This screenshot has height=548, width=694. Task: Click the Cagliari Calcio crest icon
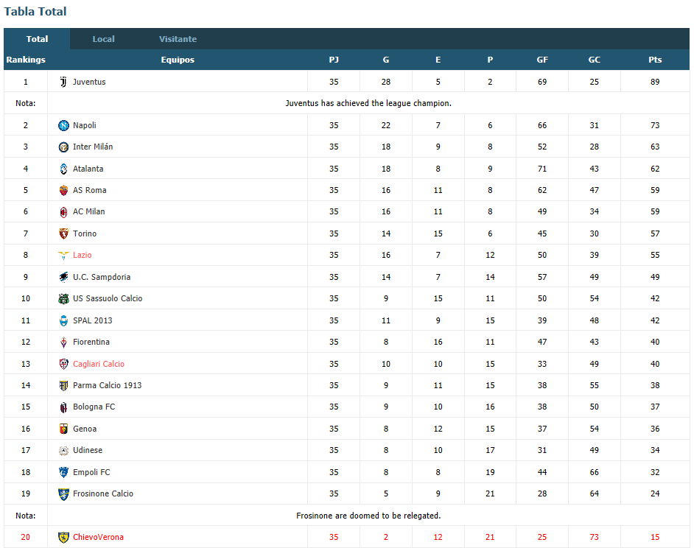tap(63, 364)
